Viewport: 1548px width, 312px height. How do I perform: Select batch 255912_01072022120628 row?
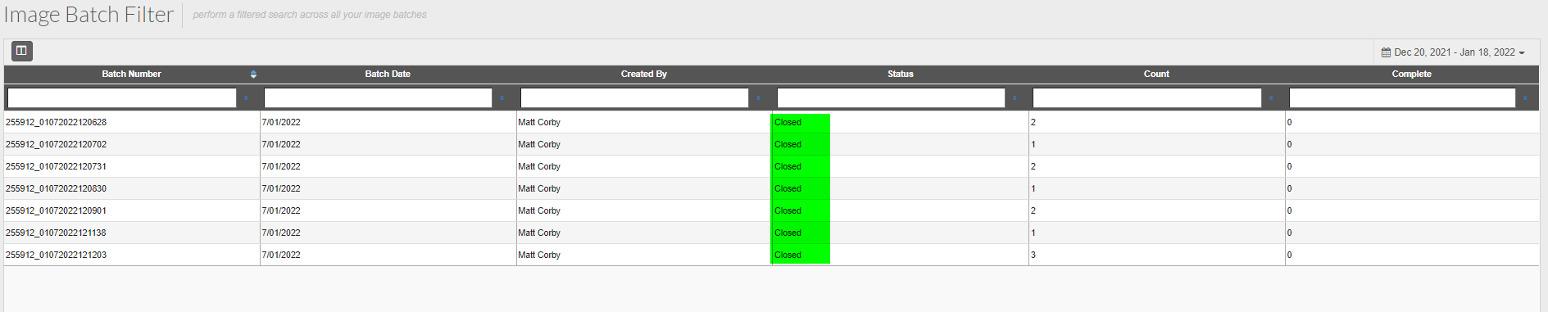771,122
